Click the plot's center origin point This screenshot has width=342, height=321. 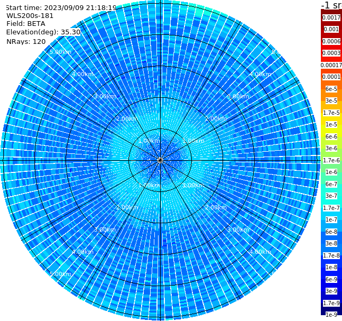coord(160,160)
